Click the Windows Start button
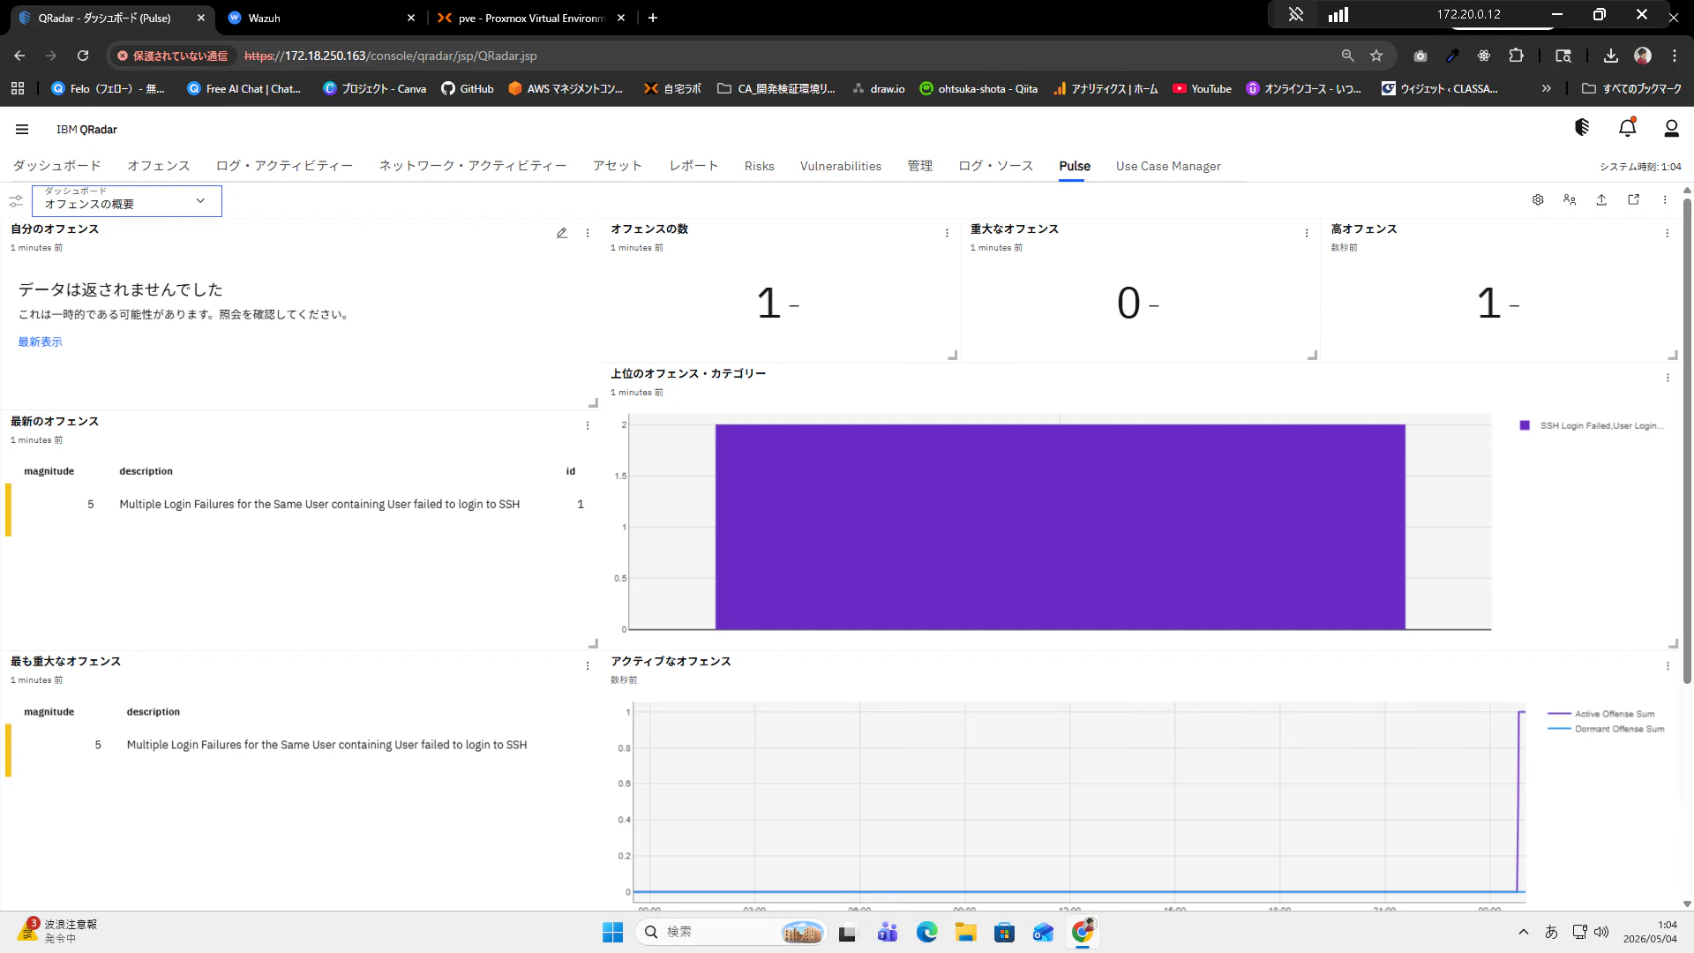1694x953 pixels. 612,932
